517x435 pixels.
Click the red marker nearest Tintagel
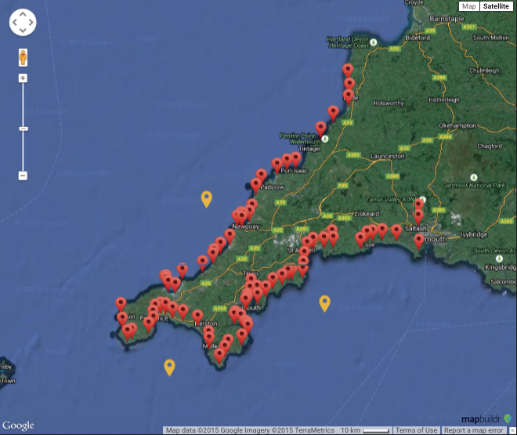coord(320,129)
